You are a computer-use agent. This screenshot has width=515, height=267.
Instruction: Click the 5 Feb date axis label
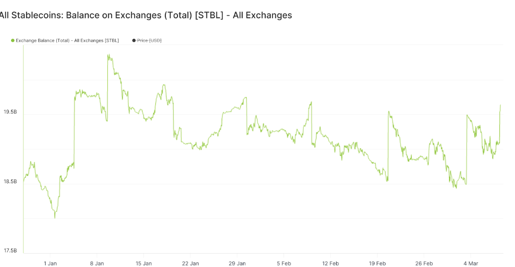pyautogui.click(x=284, y=263)
